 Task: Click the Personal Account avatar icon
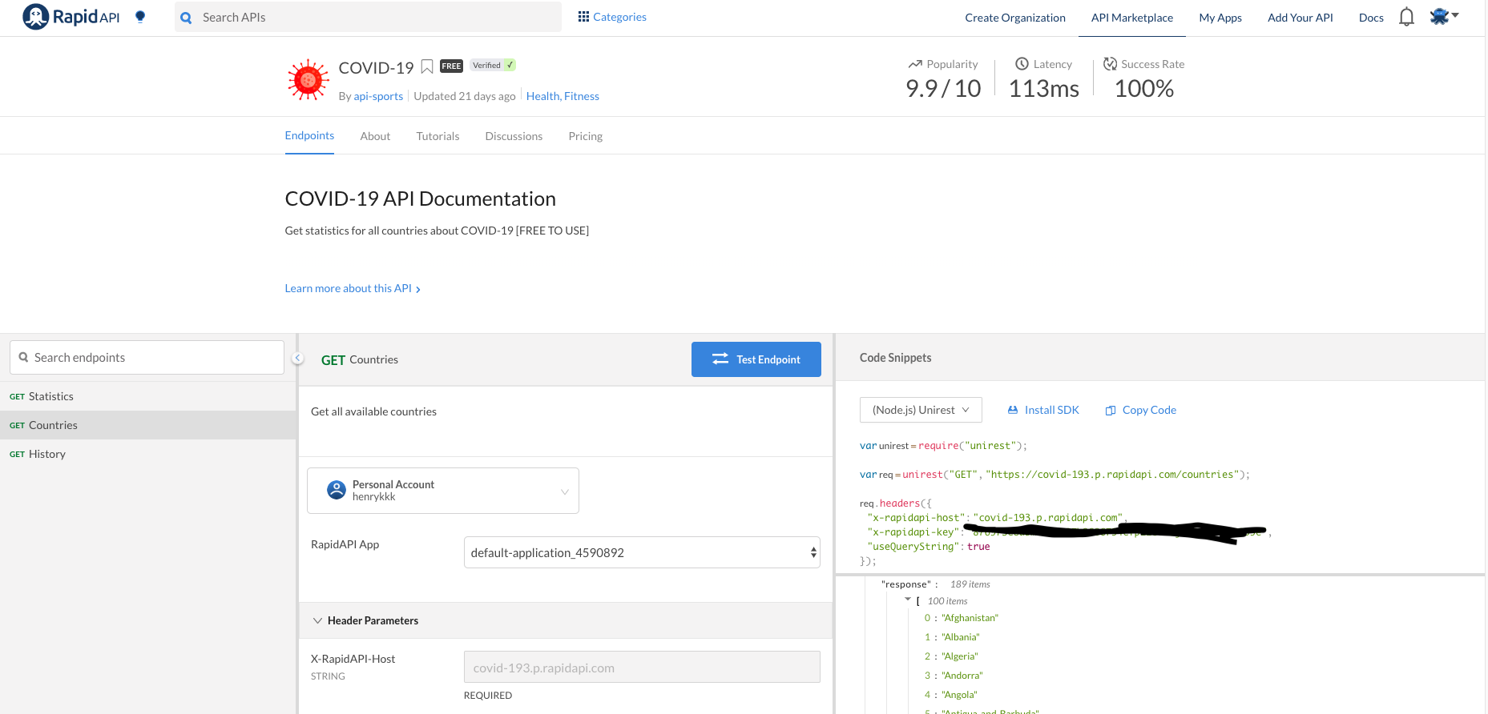coord(337,490)
